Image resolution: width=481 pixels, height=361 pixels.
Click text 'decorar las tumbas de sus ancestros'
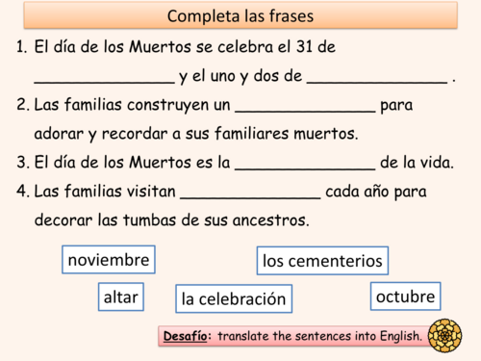tap(170, 220)
